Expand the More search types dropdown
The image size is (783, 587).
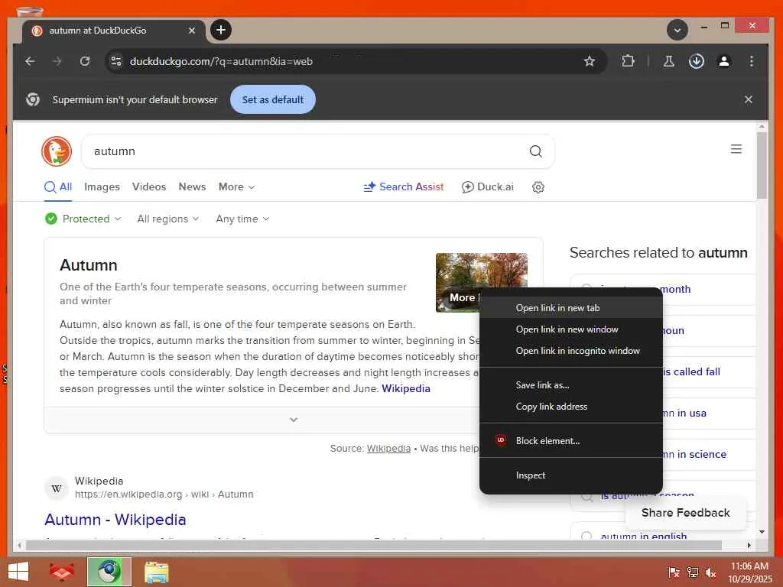237,187
